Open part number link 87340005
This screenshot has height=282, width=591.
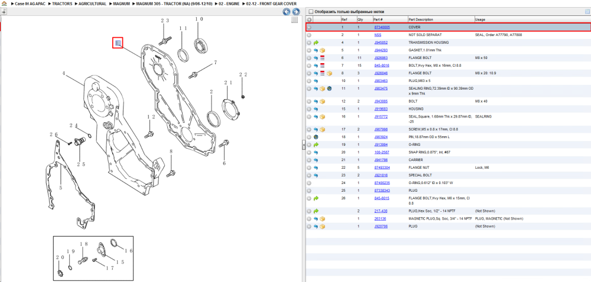pos(382,28)
